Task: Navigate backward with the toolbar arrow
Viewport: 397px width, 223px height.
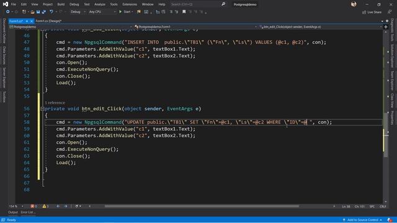Action: (7, 12)
